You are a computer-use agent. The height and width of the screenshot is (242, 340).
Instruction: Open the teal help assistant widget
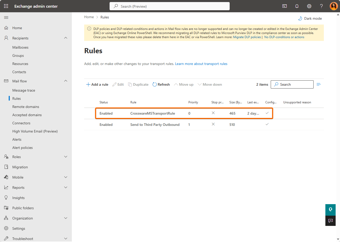pyautogui.click(x=331, y=209)
